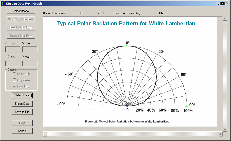Click the green marker at 90° axis end

(x=187, y=106)
